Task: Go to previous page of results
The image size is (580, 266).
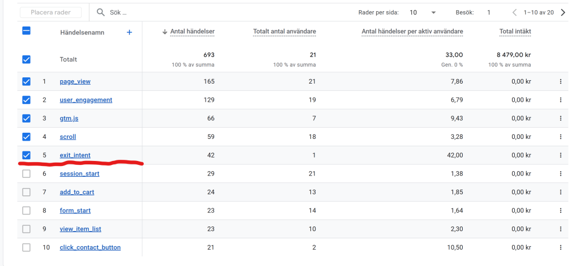Action: pyautogui.click(x=514, y=12)
